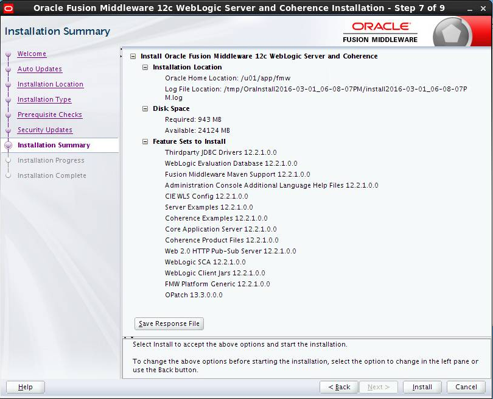Go to the Auto Updates step
Screen dimensions: 493x399
(x=40, y=69)
